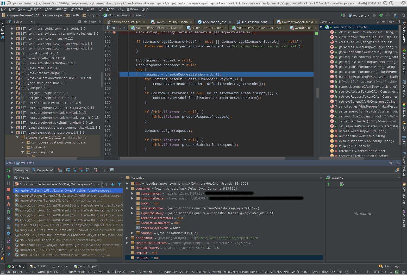Open the Event Log button
This screenshot has height=275, width=407.
coord(389,266)
